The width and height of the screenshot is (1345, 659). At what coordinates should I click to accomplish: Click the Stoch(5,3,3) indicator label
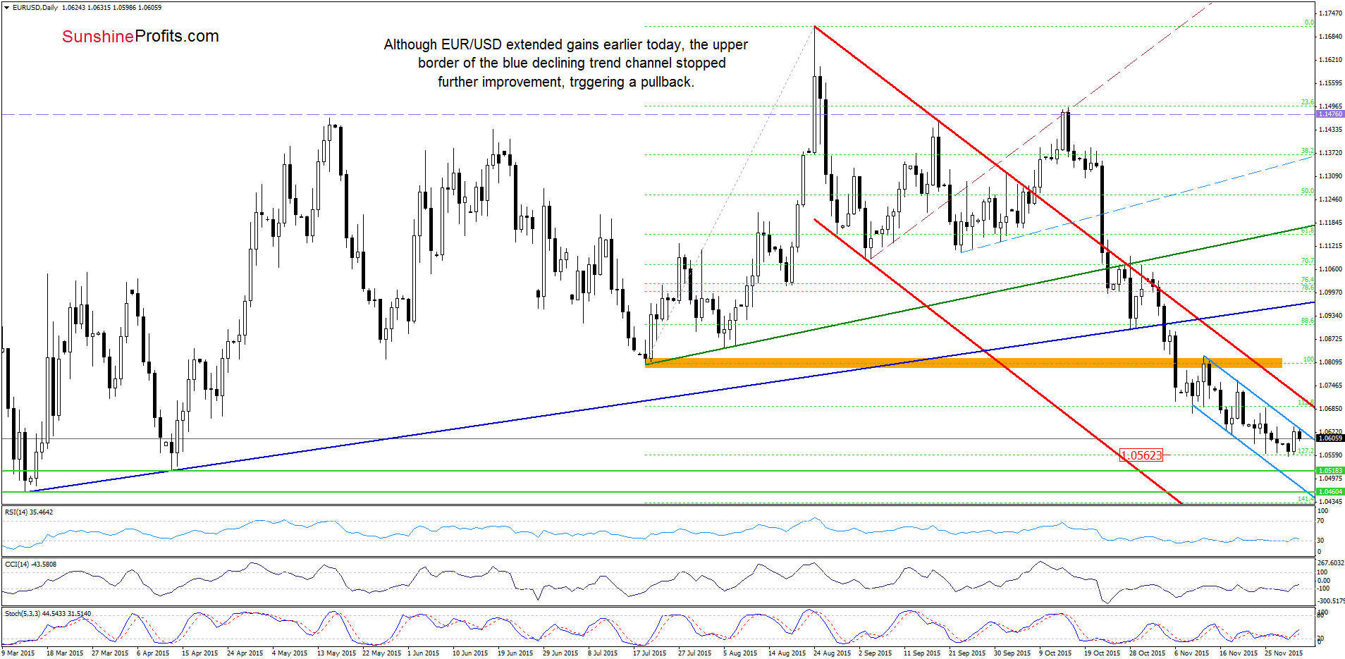coord(48,614)
